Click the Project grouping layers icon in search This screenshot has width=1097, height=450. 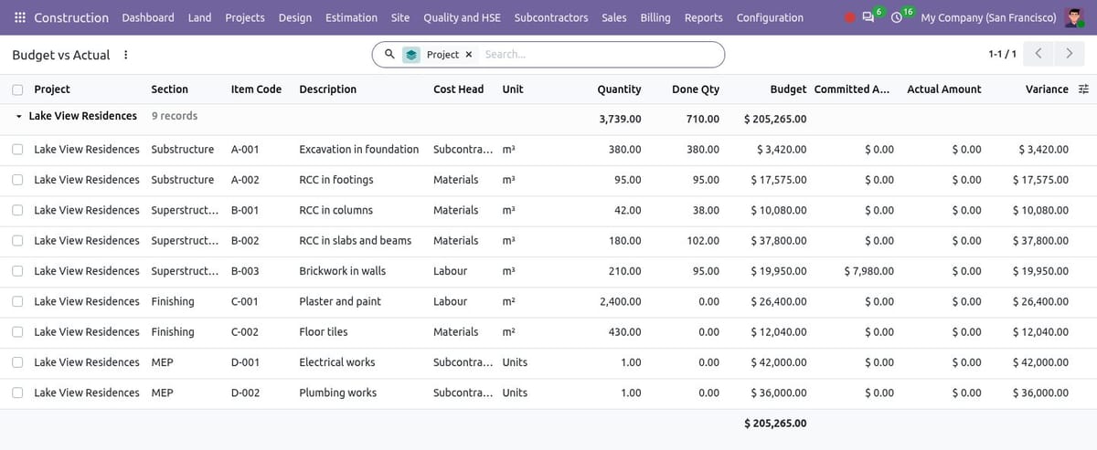tap(412, 55)
